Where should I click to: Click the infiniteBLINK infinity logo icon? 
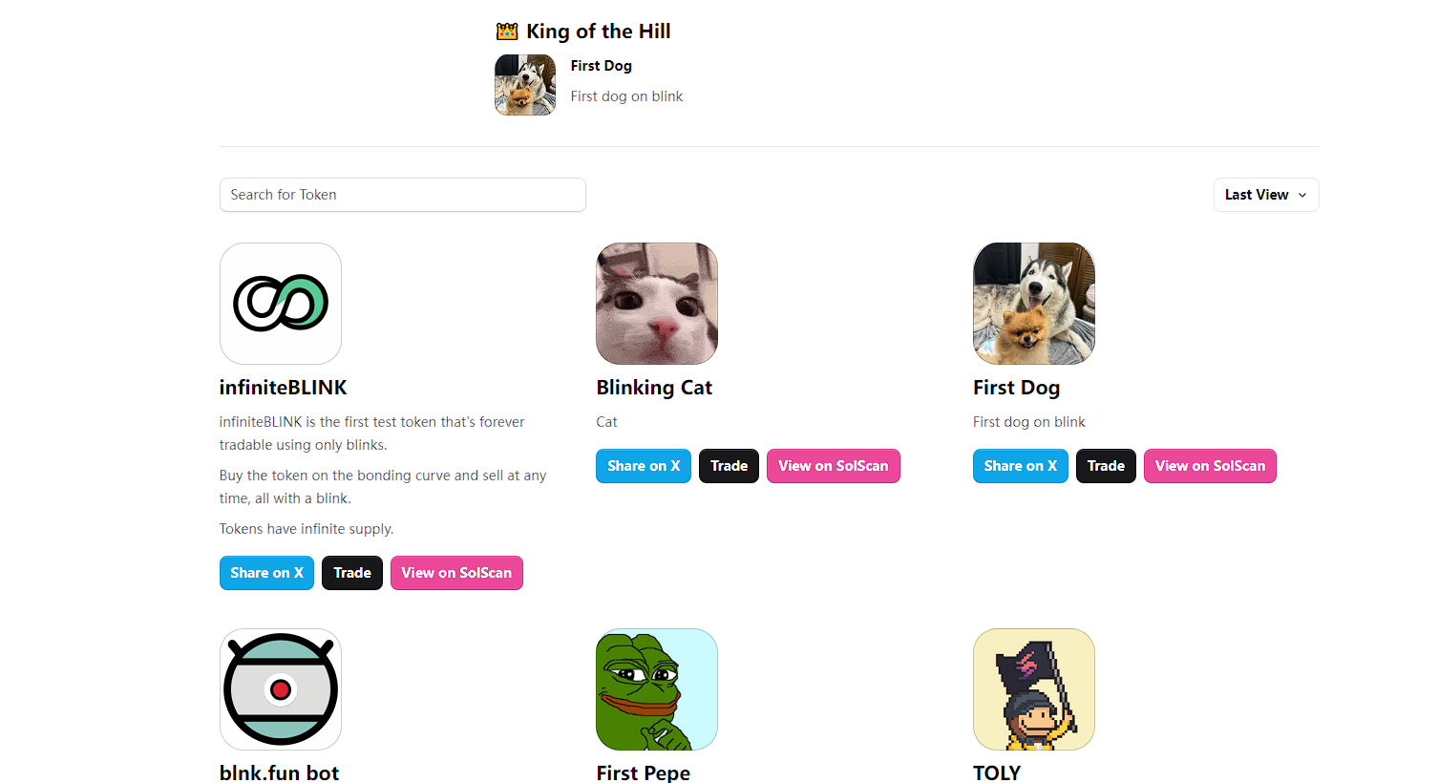coord(281,304)
